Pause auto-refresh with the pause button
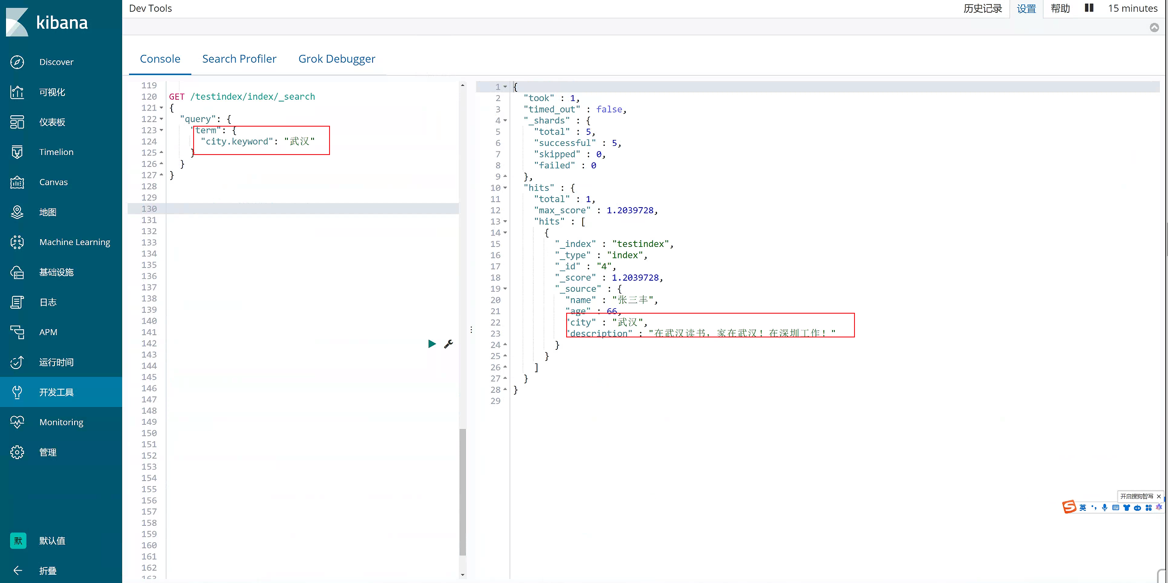 pos(1089,8)
